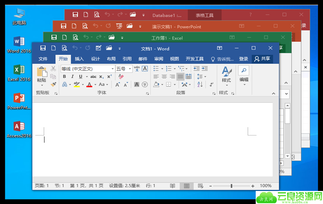Switch to the 设计 tab

[95, 59]
